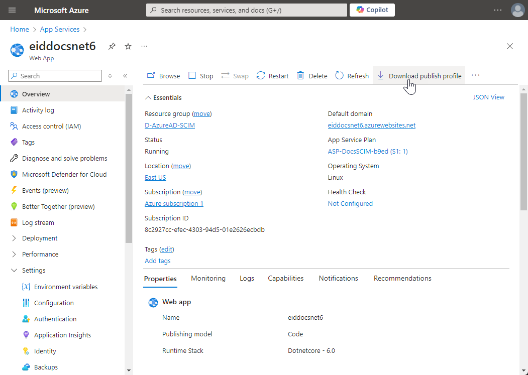Collapse the Settings menu section

14,271
